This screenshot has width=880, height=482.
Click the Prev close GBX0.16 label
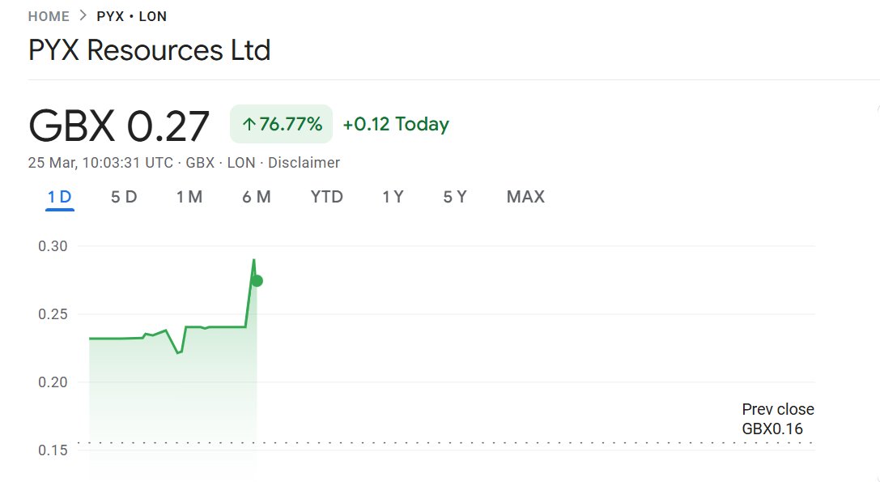[x=777, y=419]
